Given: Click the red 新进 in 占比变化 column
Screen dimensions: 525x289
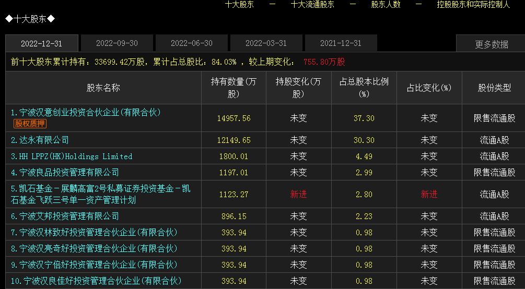Looking at the screenshot, I should (x=429, y=195).
